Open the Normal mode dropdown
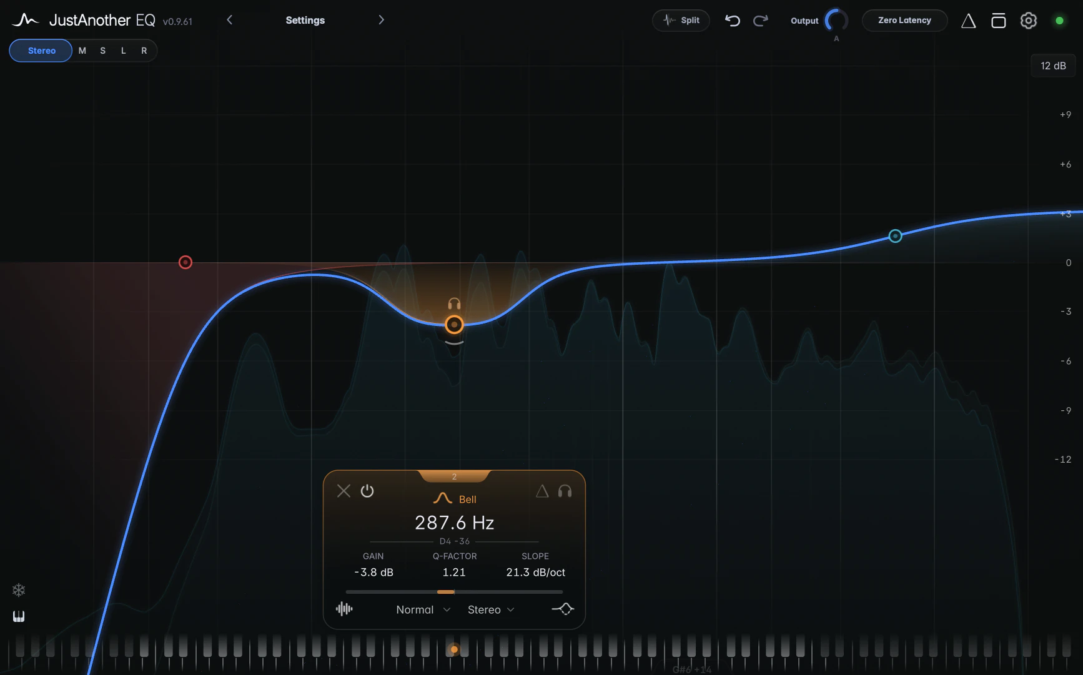The image size is (1083, 675). tap(423, 609)
